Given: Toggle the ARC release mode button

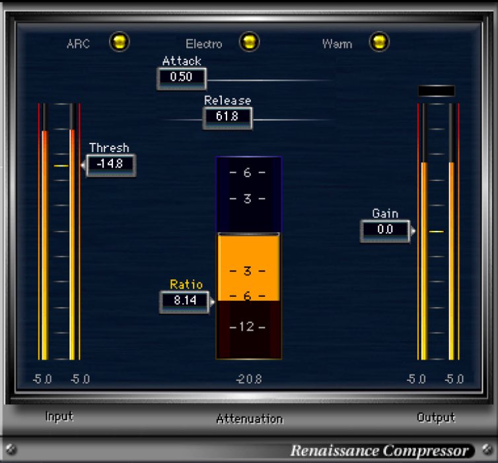Looking at the screenshot, I should tap(120, 42).
